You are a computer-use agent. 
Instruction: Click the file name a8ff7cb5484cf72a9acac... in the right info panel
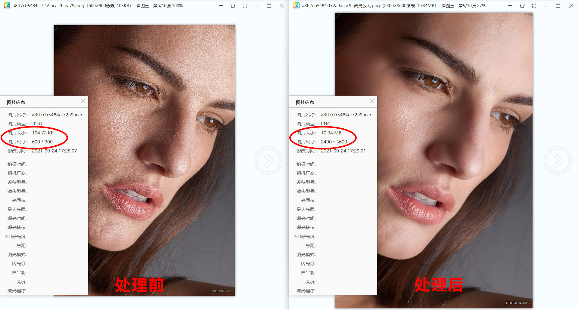[348, 115]
